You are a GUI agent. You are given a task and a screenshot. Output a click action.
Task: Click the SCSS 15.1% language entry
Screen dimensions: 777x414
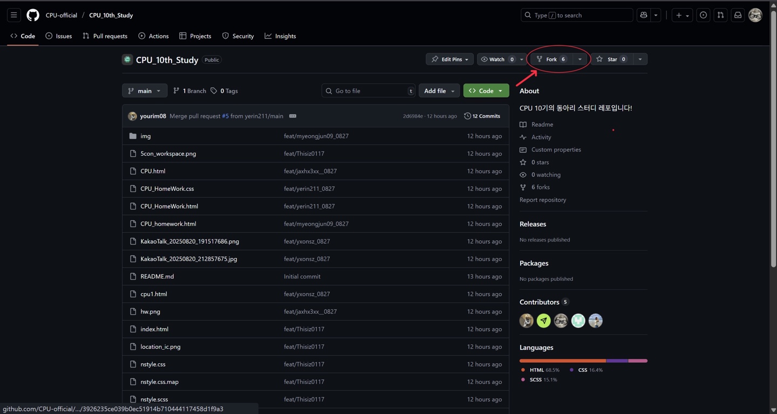point(539,379)
